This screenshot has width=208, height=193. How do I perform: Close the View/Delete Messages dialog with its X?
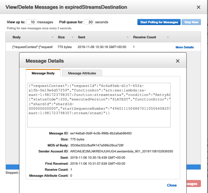point(198,7)
